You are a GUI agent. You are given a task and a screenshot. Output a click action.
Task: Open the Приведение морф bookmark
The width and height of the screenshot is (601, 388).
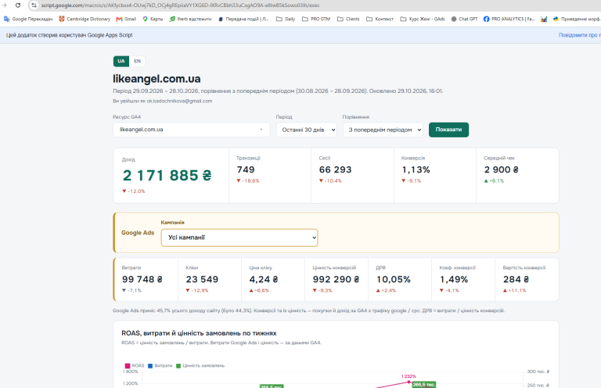577,19
